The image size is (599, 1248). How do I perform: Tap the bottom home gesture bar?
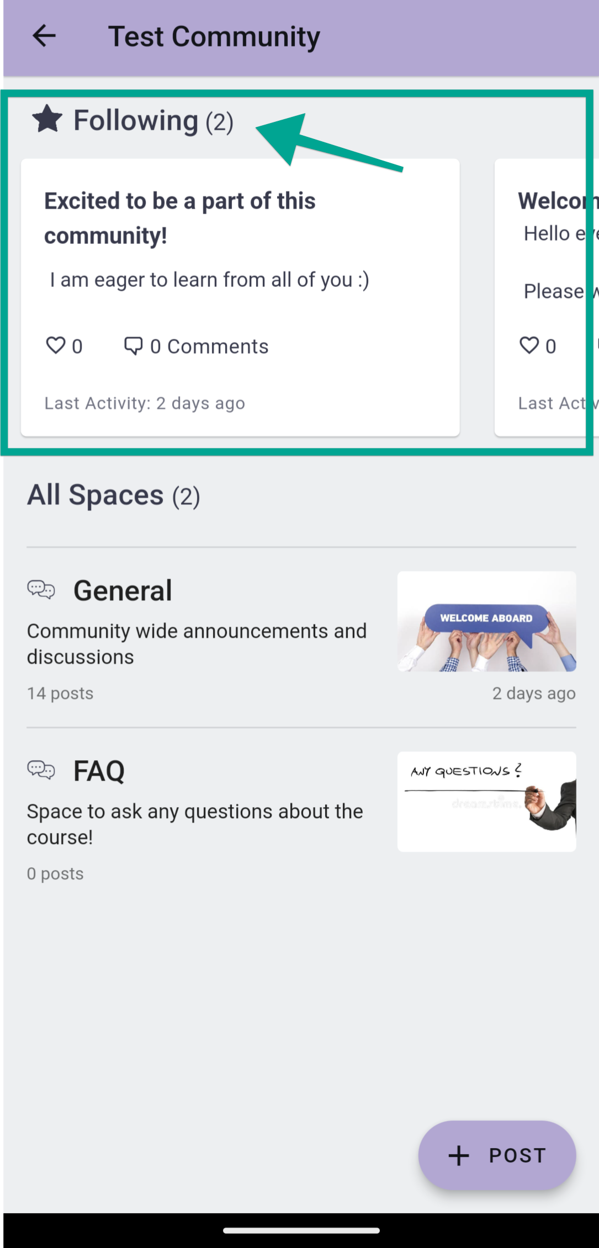[x=301, y=1230]
